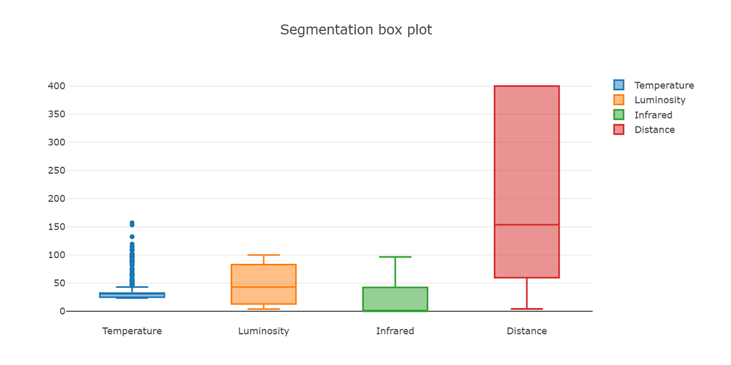731x365 pixels.
Task: Click the Luminosity x-axis label
Action: tap(263, 331)
